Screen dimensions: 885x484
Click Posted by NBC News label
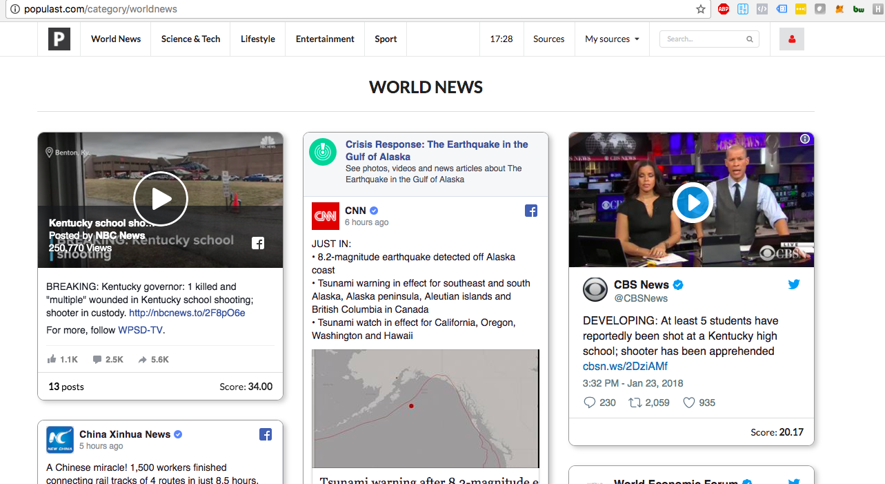point(97,235)
